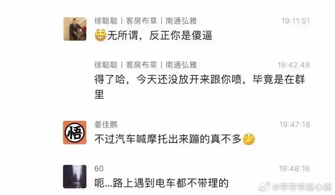Image resolution: width=335 pixels, height=195 pixels.
Task: Select sender name above 得了哈 message
Action: [x=146, y=65]
